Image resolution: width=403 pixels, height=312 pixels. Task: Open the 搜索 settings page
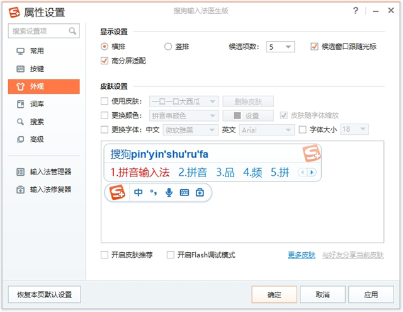coord(43,122)
